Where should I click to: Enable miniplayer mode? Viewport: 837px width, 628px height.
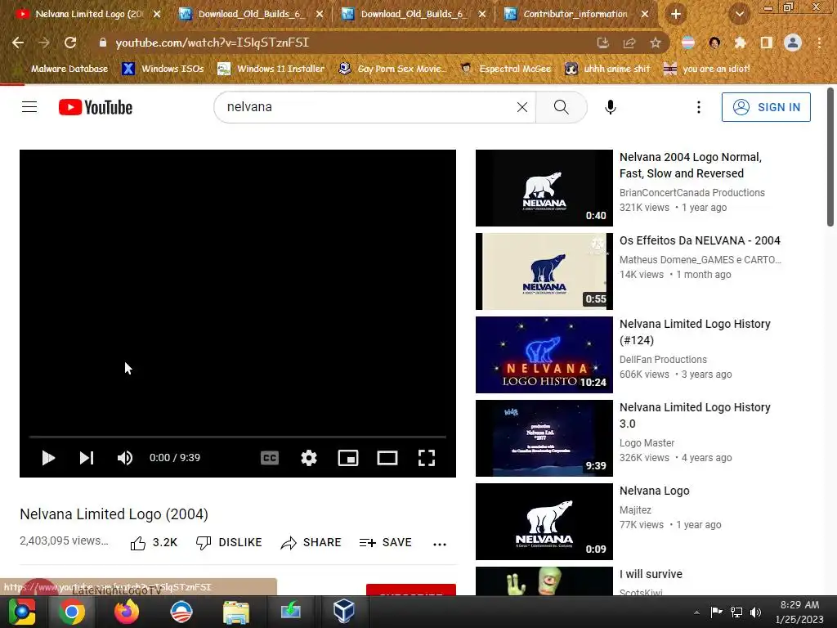point(348,458)
